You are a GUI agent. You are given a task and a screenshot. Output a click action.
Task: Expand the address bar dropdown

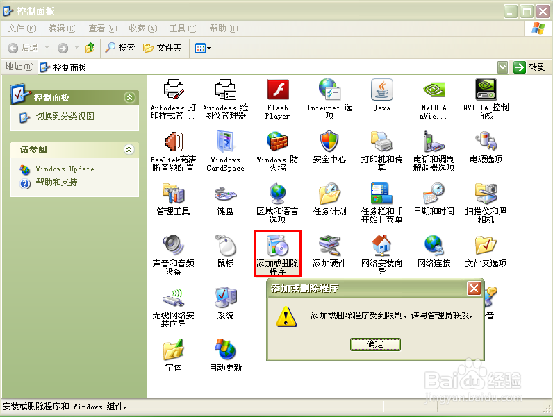pos(502,67)
